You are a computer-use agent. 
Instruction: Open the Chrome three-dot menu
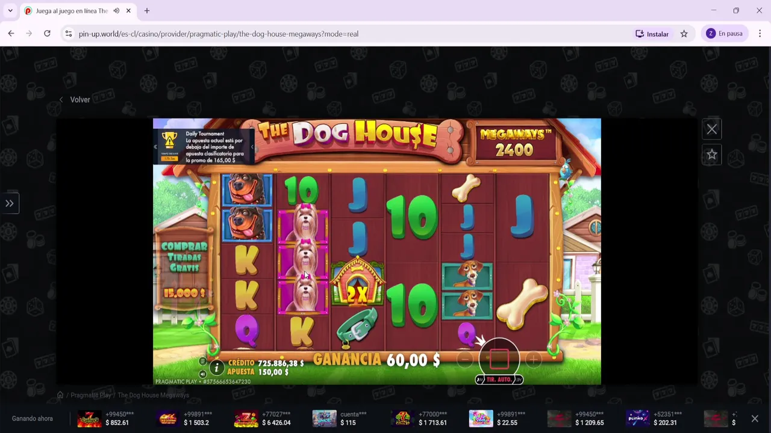click(x=760, y=34)
